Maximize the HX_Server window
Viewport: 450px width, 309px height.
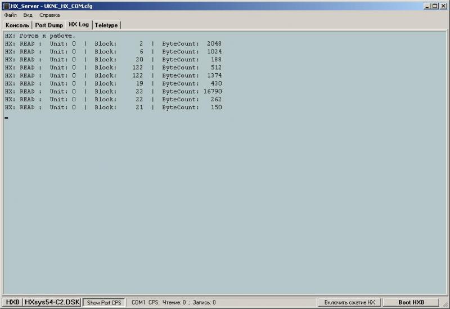pos(435,6)
